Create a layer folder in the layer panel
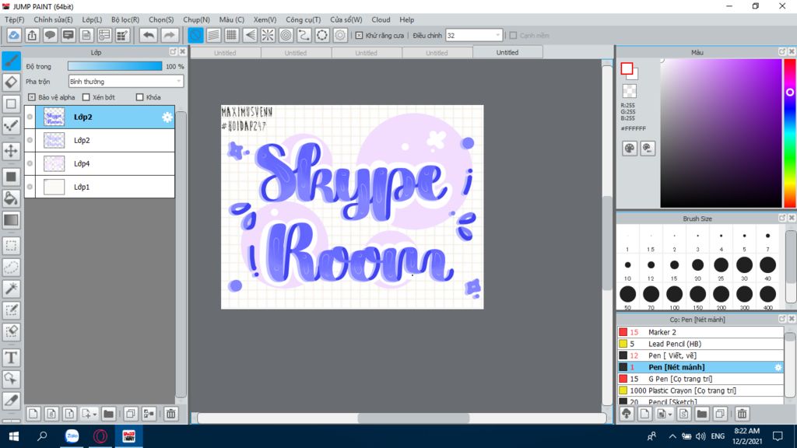797x448 pixels. (x=108, y=414)
